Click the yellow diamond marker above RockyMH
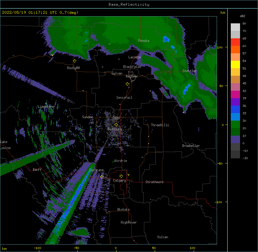 pyautogui.click(x=75, y=61)
